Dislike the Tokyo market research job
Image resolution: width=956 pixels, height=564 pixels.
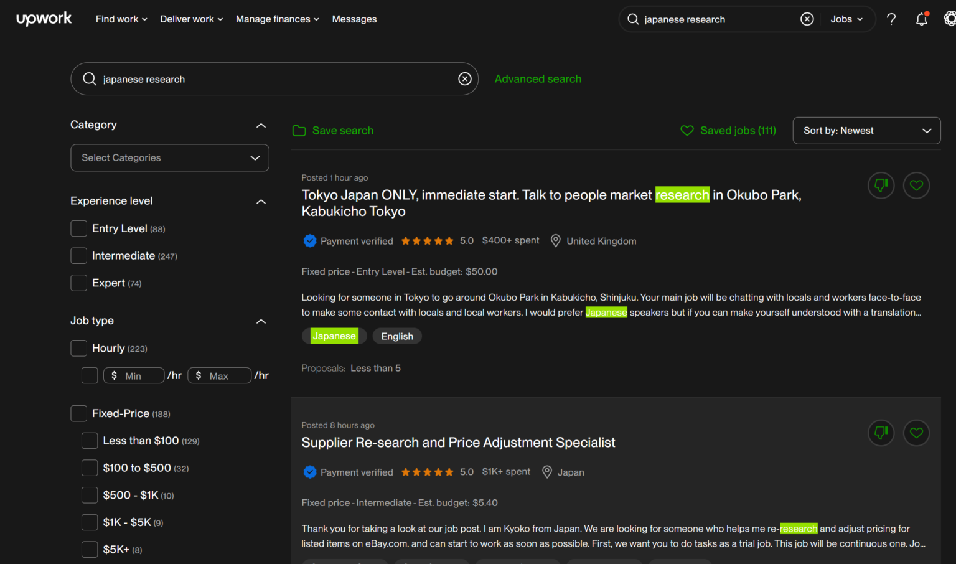(881, 185)
